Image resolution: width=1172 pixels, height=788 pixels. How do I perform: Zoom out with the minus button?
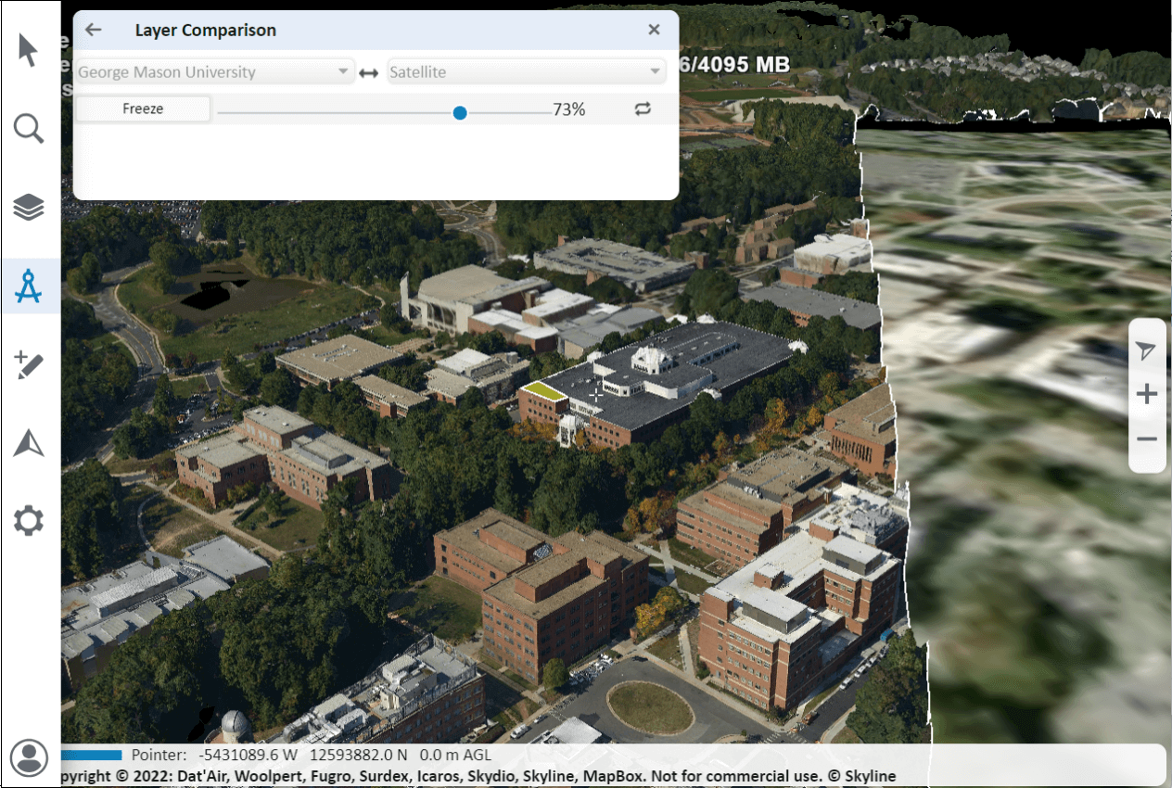pos(1147,438)
